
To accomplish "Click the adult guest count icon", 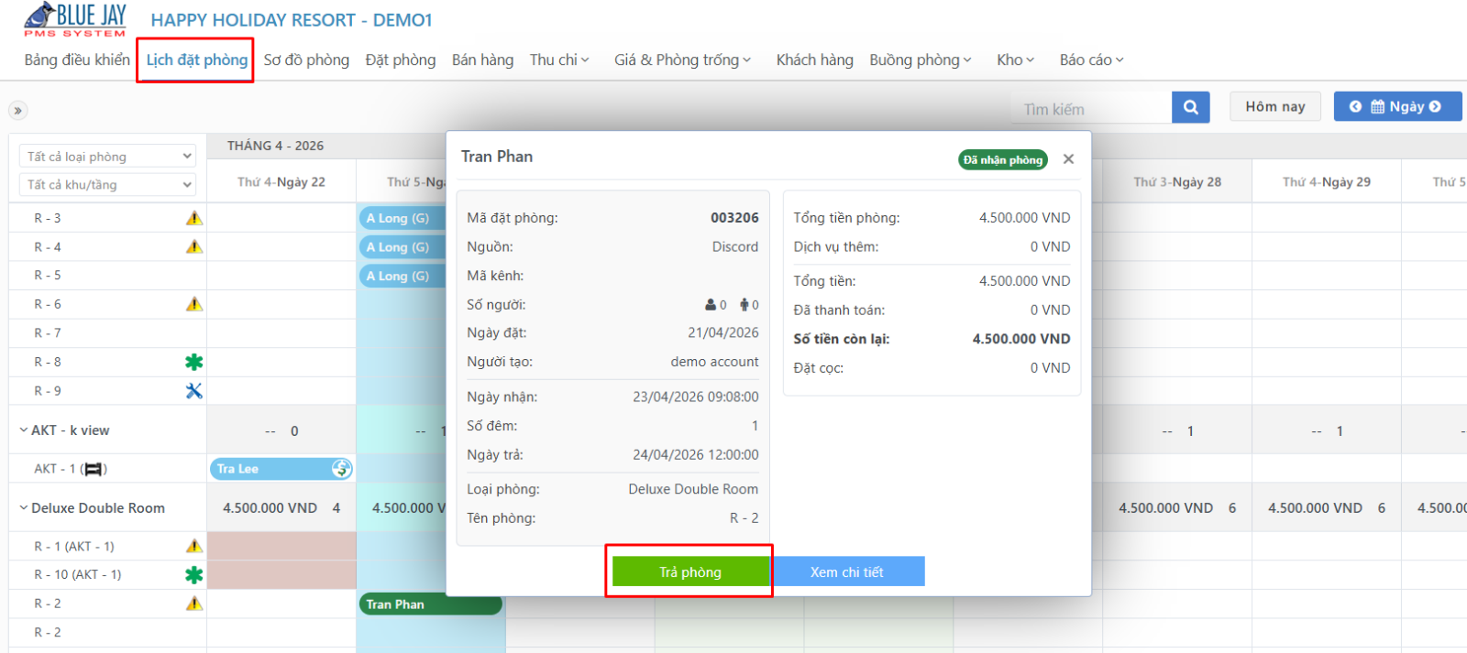I will 711,305.
